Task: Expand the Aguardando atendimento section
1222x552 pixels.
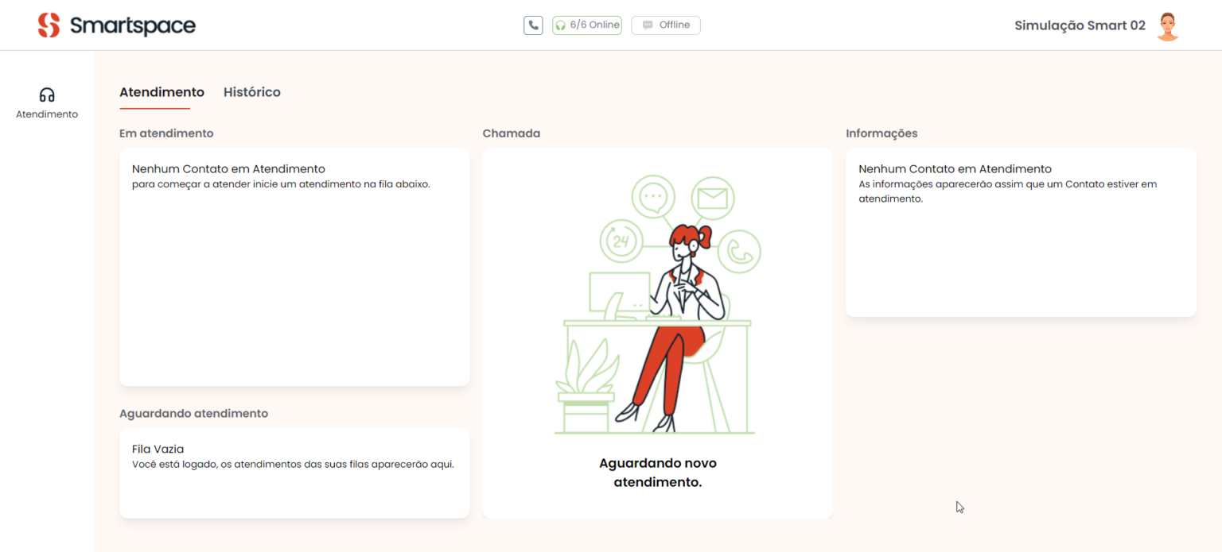Action: (x=194, y=413)
